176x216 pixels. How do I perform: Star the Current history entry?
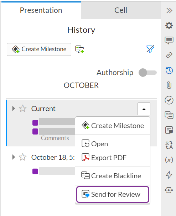[x=22, y=109]
